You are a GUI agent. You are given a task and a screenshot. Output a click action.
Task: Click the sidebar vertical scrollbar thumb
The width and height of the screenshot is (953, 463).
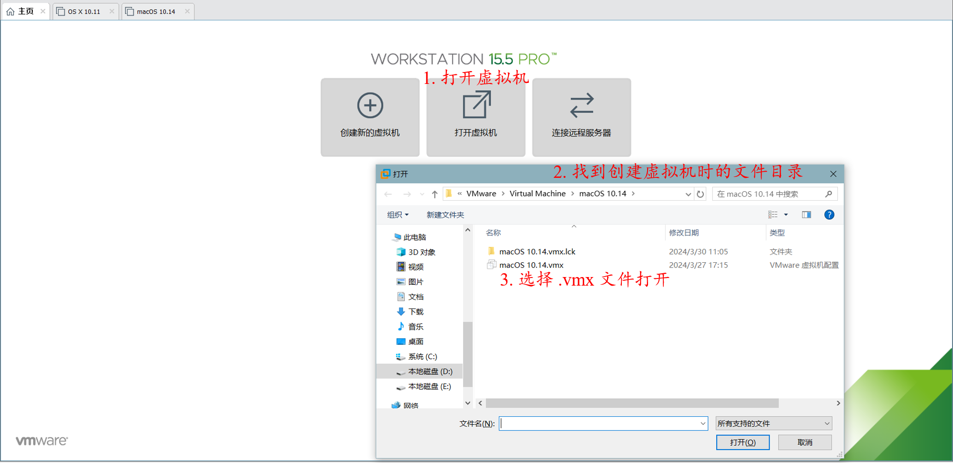pos(468,354)
